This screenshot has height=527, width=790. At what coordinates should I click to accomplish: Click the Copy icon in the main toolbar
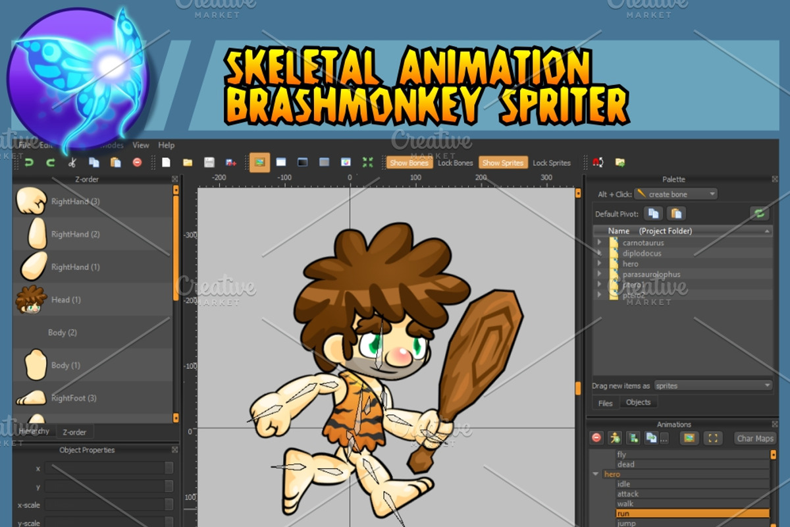(x=94, y=162)
